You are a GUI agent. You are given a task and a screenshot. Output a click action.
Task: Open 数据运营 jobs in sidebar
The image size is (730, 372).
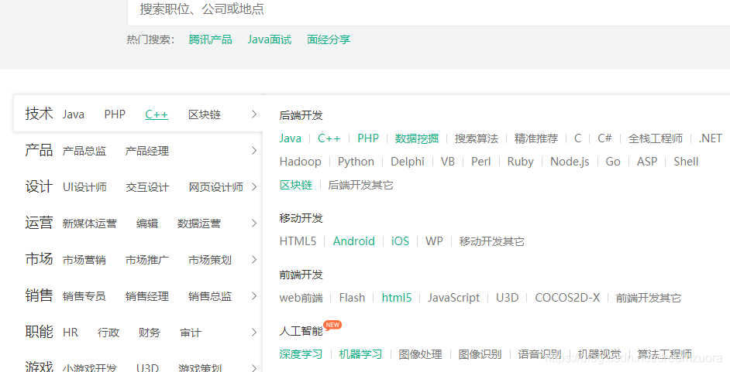pyautogui.click(x=199, y=224)
